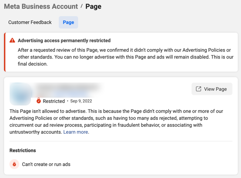Click the Sep 9, 2022 date
The image size is (241, 178).
pyautogui.click(x=81, y=101)
